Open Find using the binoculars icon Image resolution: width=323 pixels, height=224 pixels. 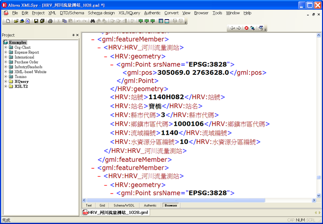coord(93,21)
